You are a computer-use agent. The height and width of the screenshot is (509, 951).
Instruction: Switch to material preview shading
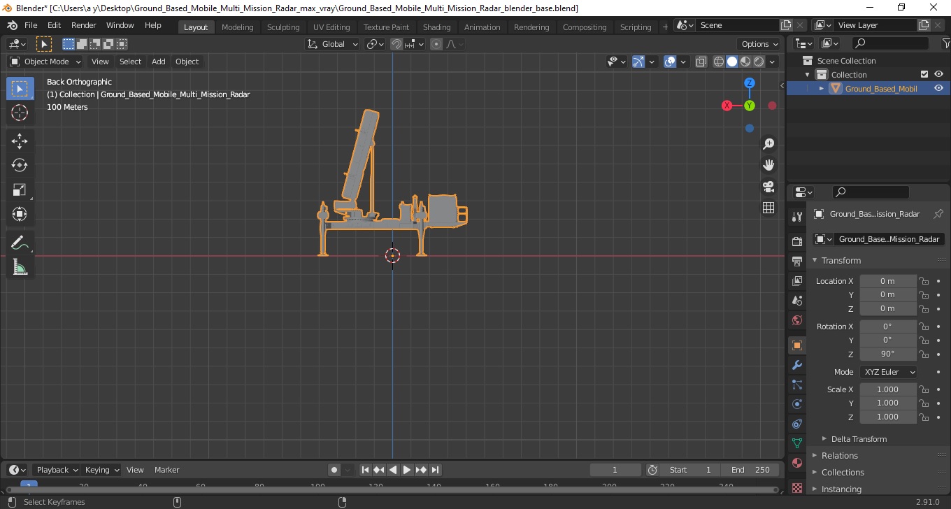745,62
